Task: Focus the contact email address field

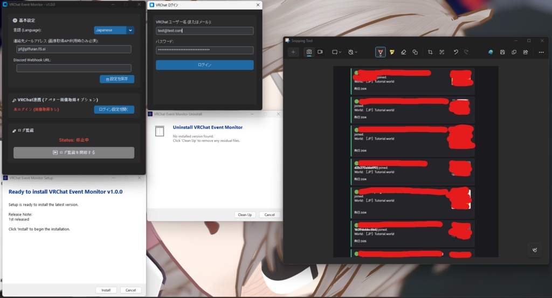Action: (73, 49)
